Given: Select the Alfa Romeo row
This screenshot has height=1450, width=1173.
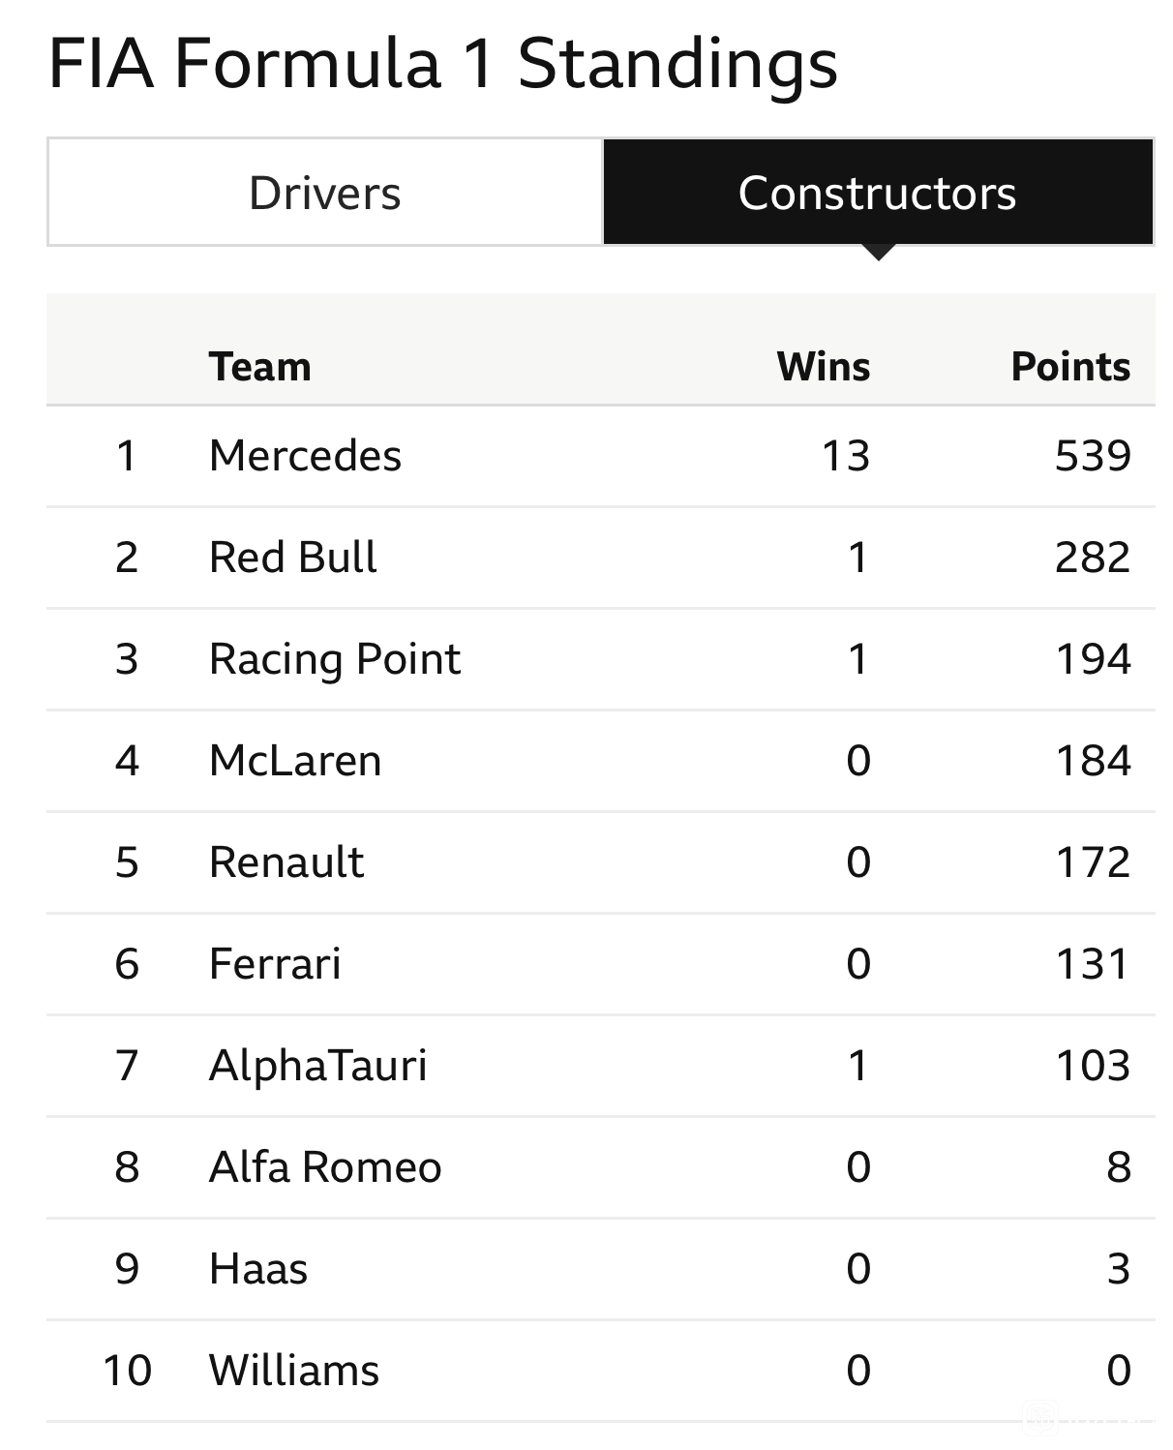Looking at the screenshot, I should click(600, 1167).
